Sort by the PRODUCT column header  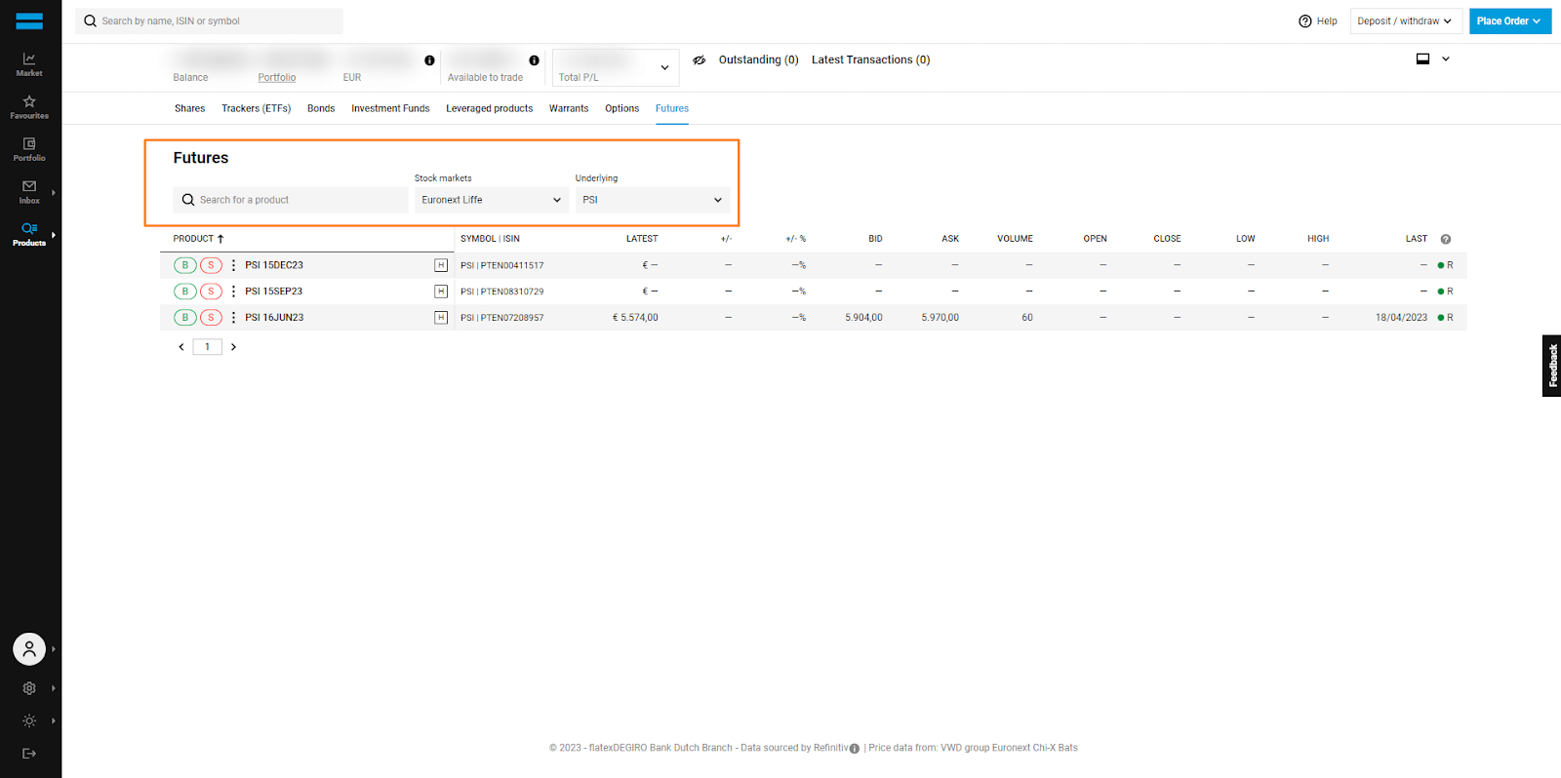199,239
